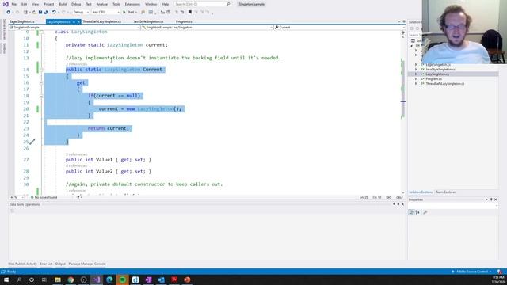Image resolution: width=507 pixels, height=285 pixels.
Task: Click the Navigate Backward toolbar icon
Action: pos(9,12)
